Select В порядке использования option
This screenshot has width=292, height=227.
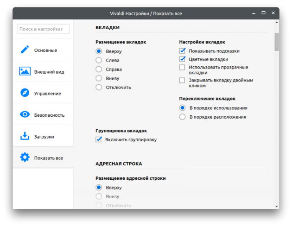[x=182, y=108]
